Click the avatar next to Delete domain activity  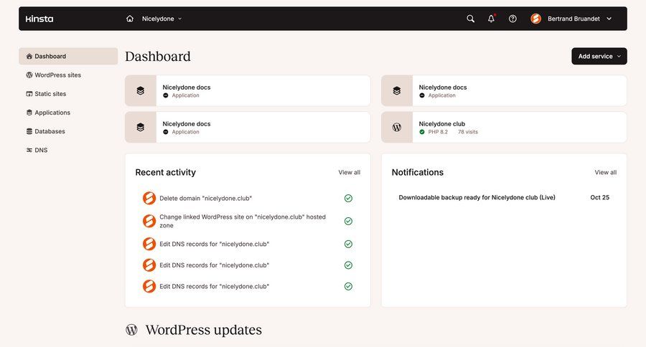coord(149,199)
